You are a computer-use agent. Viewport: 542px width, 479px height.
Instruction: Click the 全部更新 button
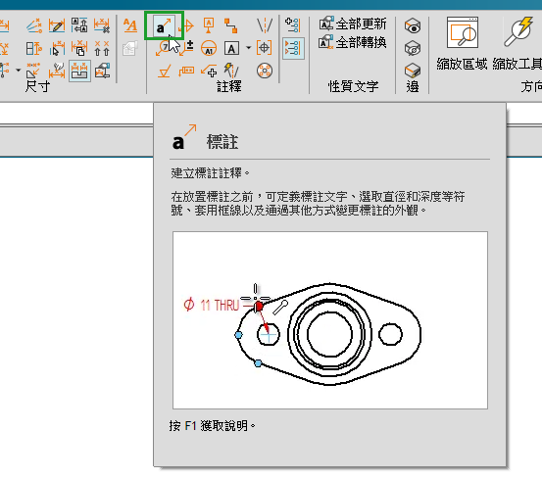coord(352,24)
